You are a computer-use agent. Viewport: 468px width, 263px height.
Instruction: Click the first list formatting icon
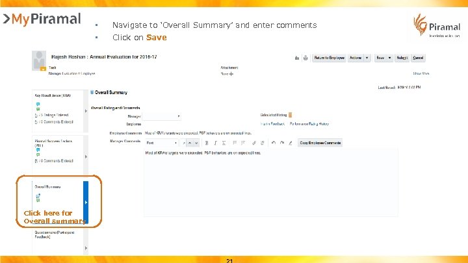coord(235,143)
